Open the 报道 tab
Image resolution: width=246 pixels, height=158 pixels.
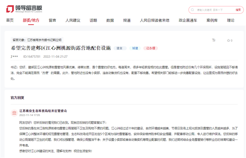point(127,20)
